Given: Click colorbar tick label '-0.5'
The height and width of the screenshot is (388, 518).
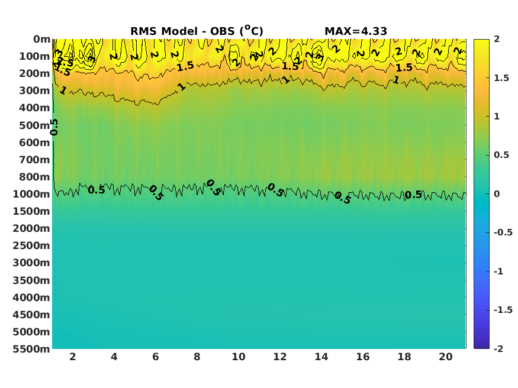Looking at the screenshot, I should point(503,232).
